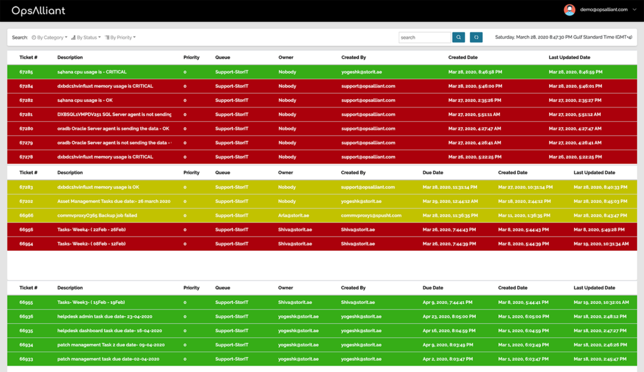Click due date 'Apr 23, 2020, 8:05:00 PM'
Image resolution: width=644 pixels, height=372 pixels.
point(449,316)
